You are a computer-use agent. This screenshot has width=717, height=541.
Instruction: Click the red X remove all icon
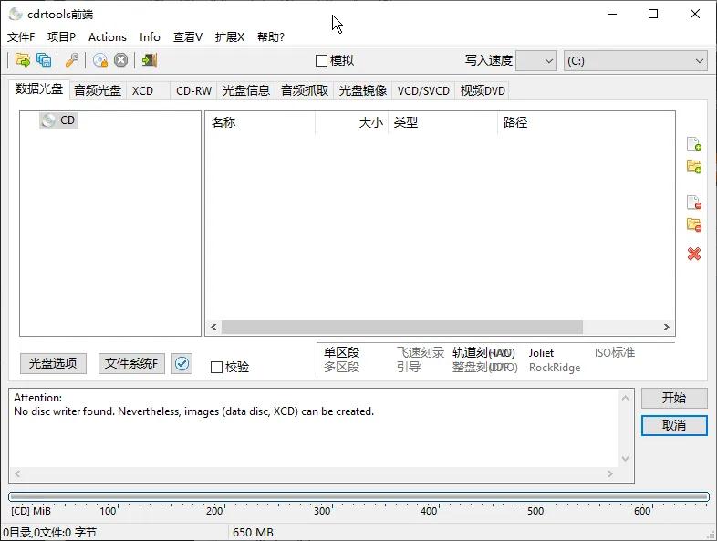pyautogui.click(x=693, y=254)
